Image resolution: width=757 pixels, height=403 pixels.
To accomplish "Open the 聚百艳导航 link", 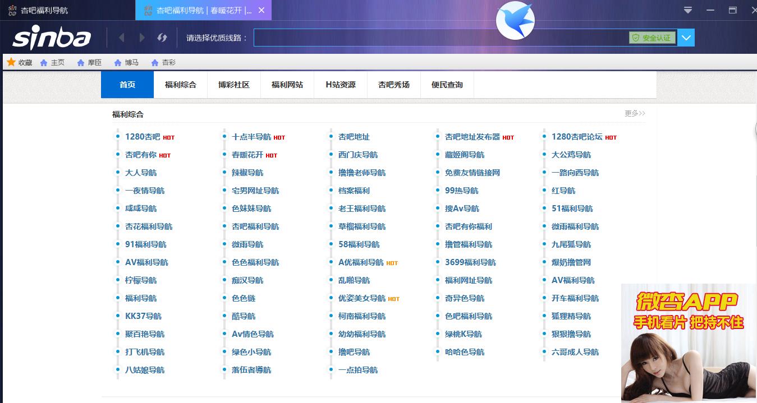I will (145, 334).
